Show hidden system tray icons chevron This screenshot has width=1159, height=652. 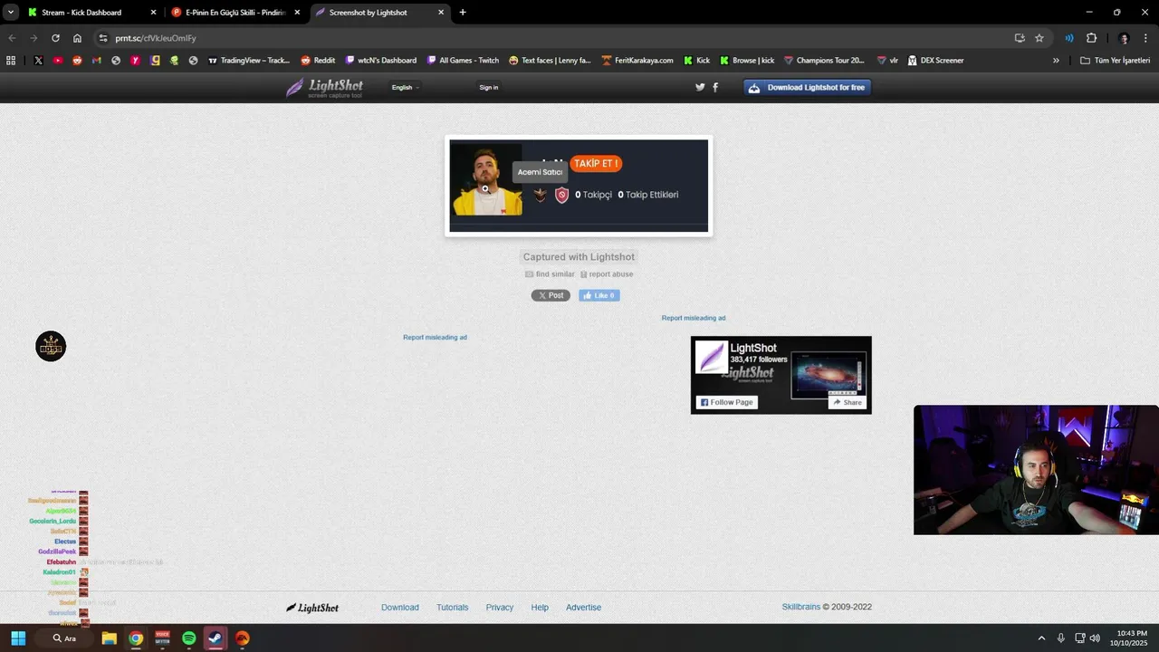coord(1041,638)
